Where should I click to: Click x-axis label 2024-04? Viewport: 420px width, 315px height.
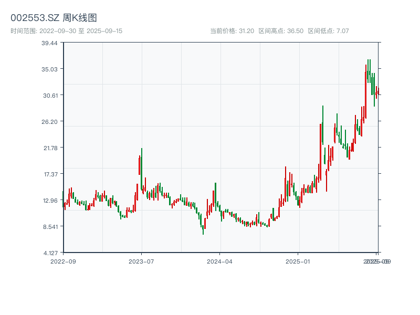click(219, 261)
